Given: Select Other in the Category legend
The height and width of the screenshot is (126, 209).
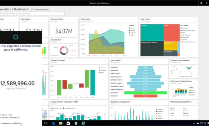Looking at the screenshot, I should tap(131, 35).
